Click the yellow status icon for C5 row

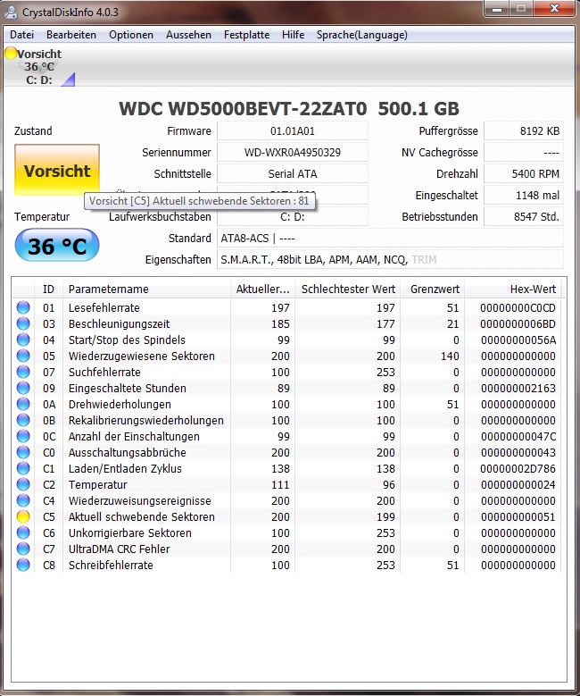(23, 517)
